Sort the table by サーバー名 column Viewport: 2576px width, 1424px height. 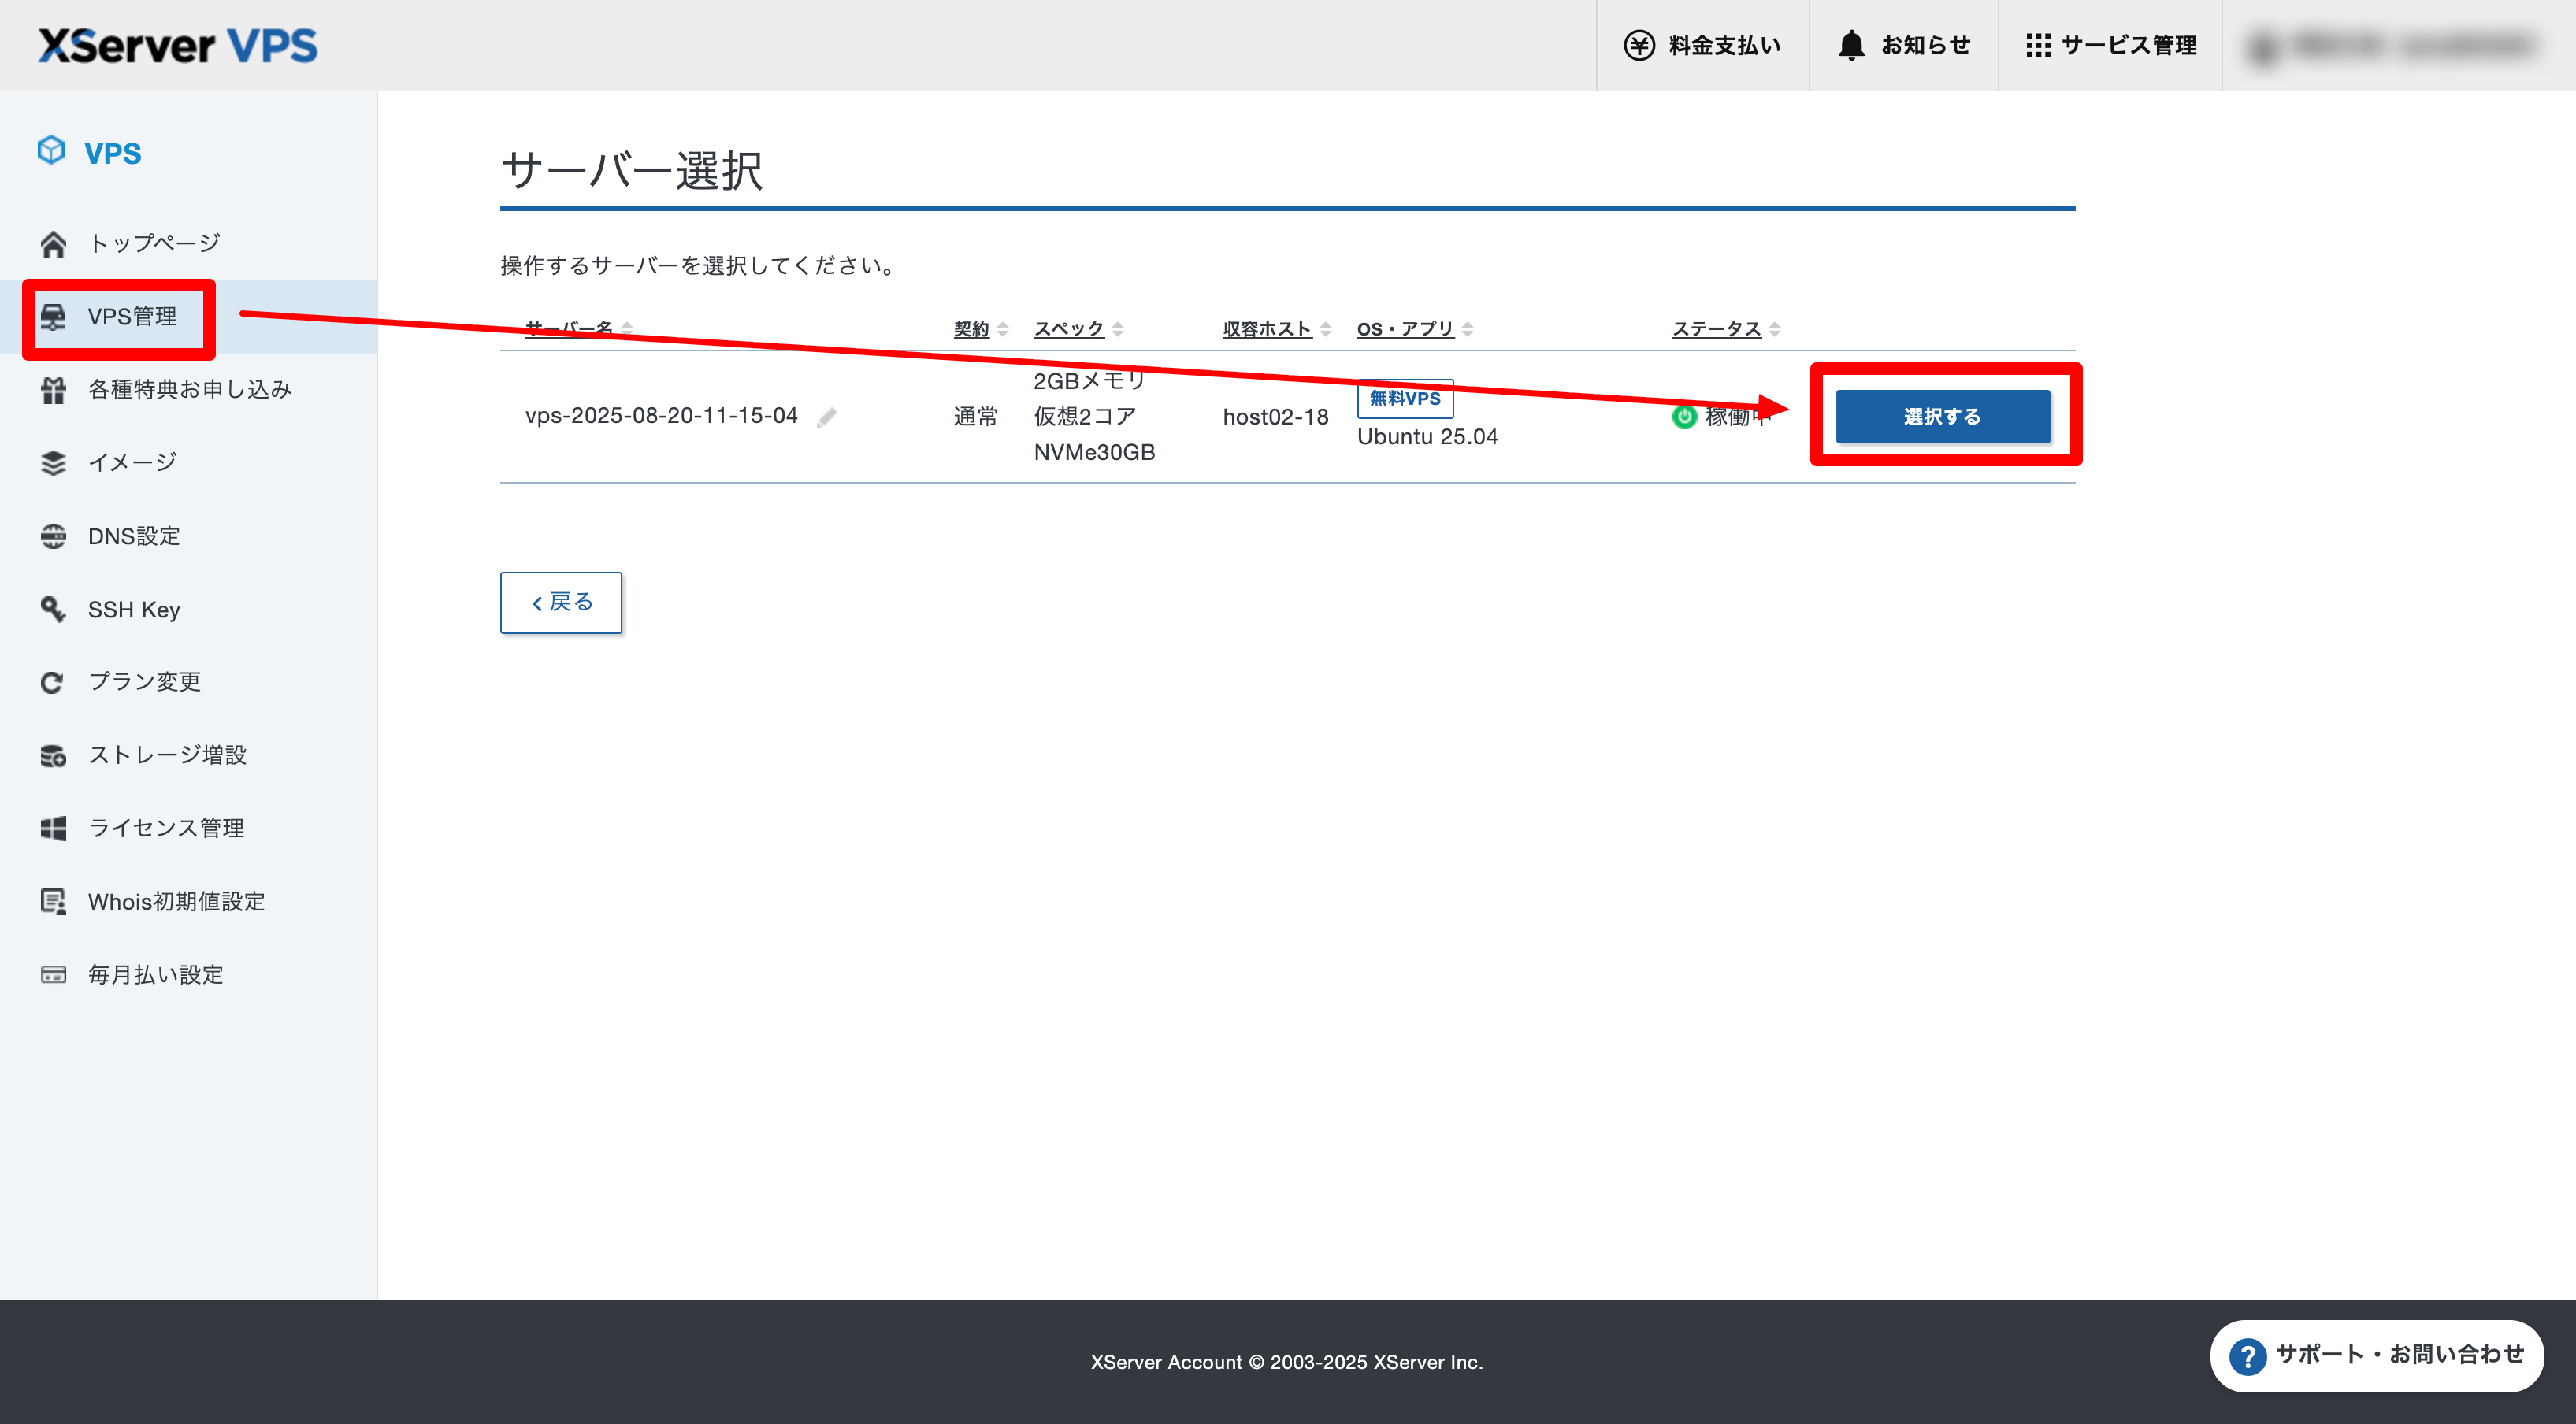click(569, 328)
